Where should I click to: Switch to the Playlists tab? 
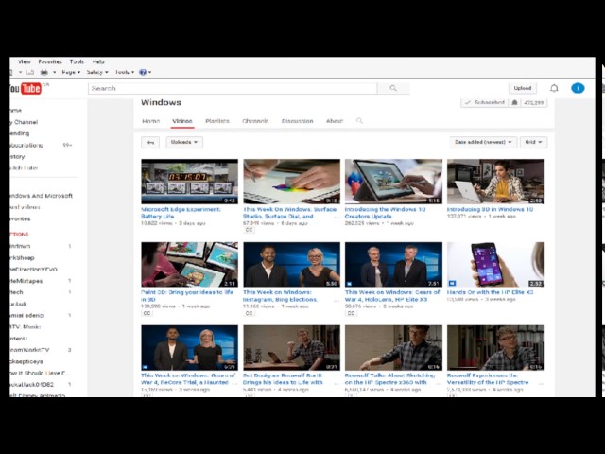[217, 121]
